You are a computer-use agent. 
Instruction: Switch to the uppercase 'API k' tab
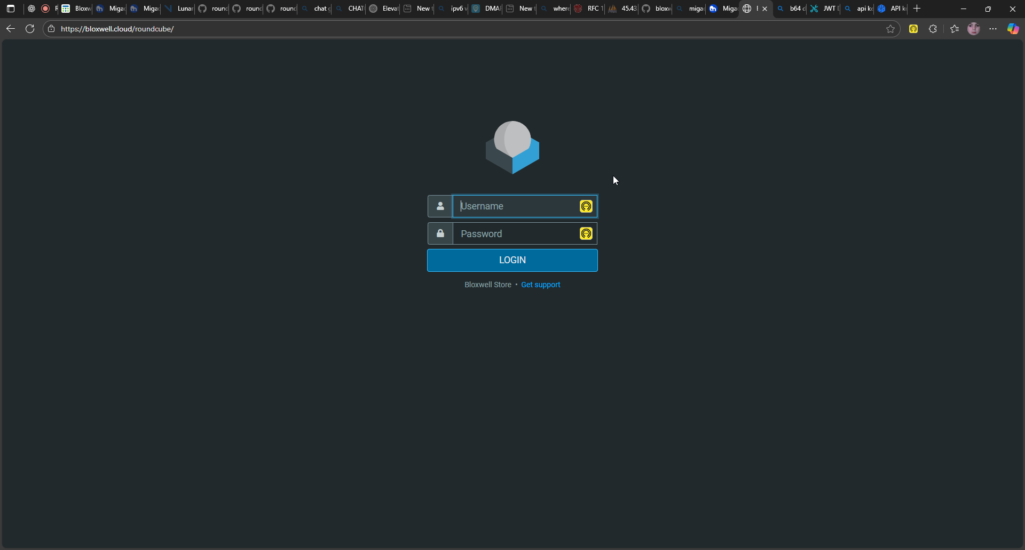point(892,9)
